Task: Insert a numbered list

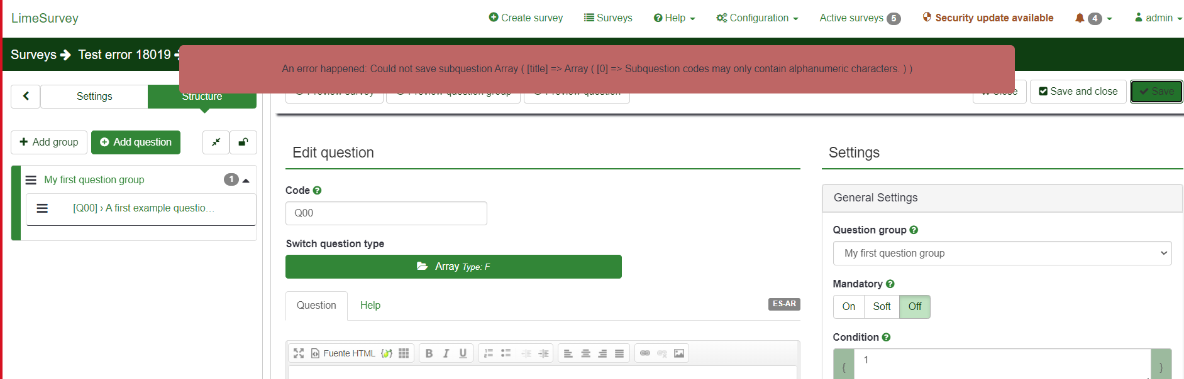Action: pyautogui.click(x=489, y=353)
